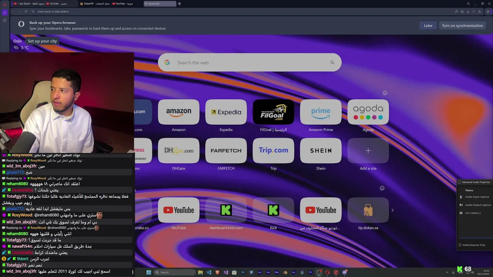Reload the current page

click(26, 12)
